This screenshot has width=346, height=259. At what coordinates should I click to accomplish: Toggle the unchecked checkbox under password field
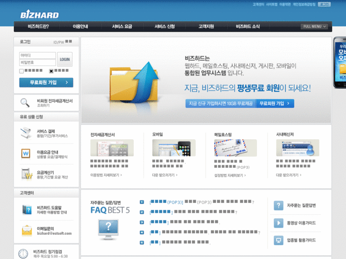pyautogui.click(x=21, y=71)
